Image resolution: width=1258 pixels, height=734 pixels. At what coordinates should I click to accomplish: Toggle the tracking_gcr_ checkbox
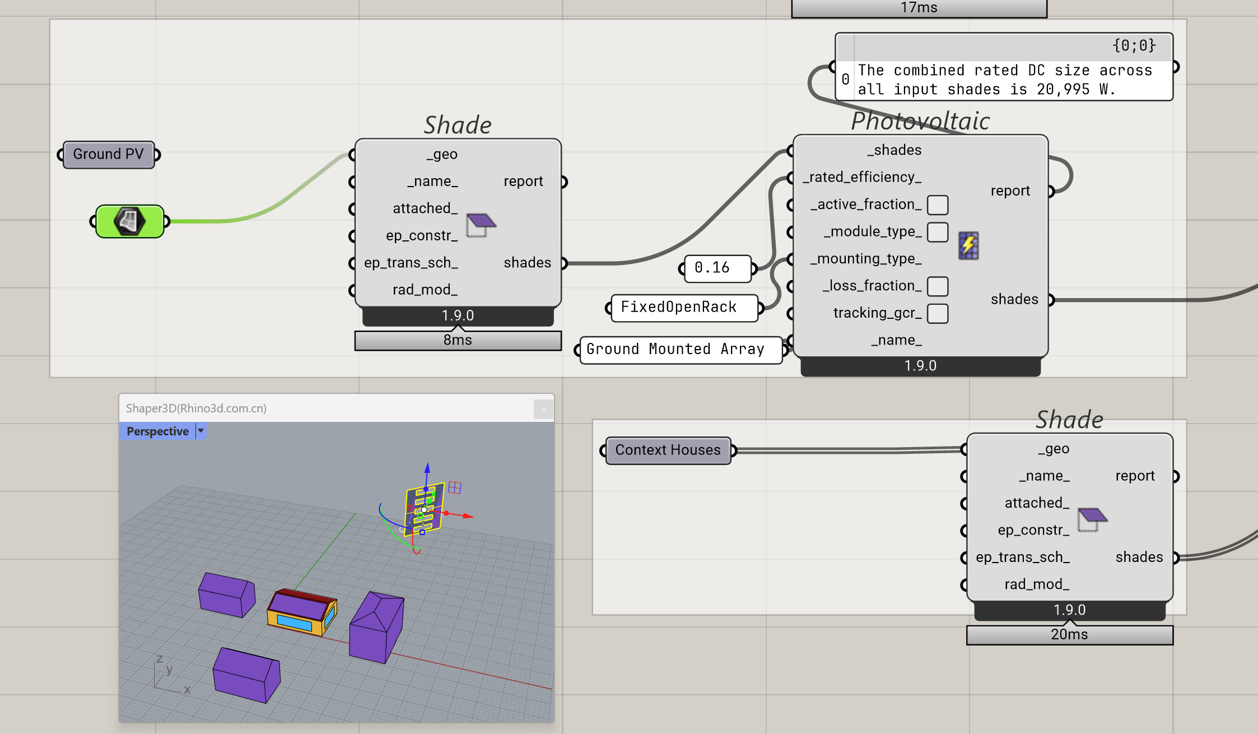[x=938, y=313]
